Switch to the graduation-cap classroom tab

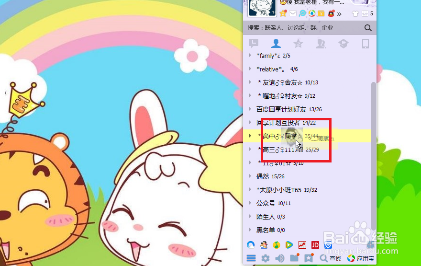[x=343, y=43]
